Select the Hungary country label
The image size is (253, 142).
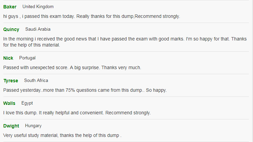tap(33, 126)
